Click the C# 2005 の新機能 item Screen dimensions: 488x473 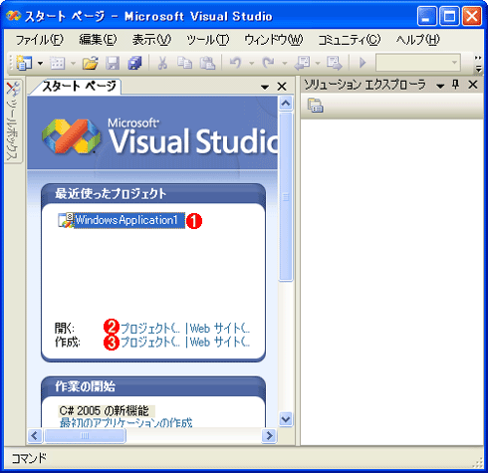pyautogui.click(x=104, y=411)
